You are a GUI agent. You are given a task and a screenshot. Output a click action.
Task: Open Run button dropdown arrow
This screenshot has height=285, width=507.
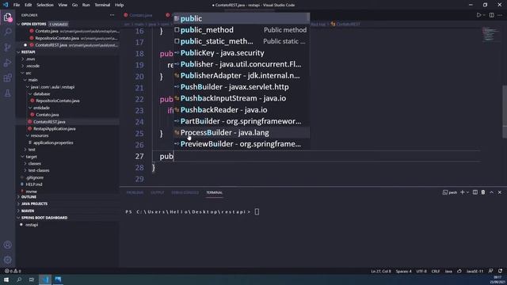[x=484, y=15]
